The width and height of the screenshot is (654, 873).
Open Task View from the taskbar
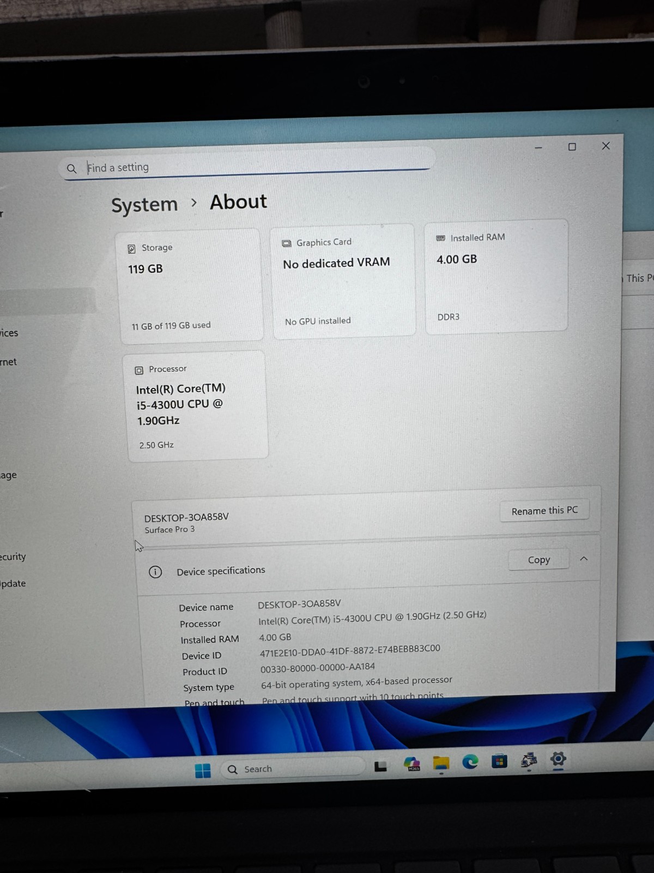pyautogui.click(x=380, y=767)
